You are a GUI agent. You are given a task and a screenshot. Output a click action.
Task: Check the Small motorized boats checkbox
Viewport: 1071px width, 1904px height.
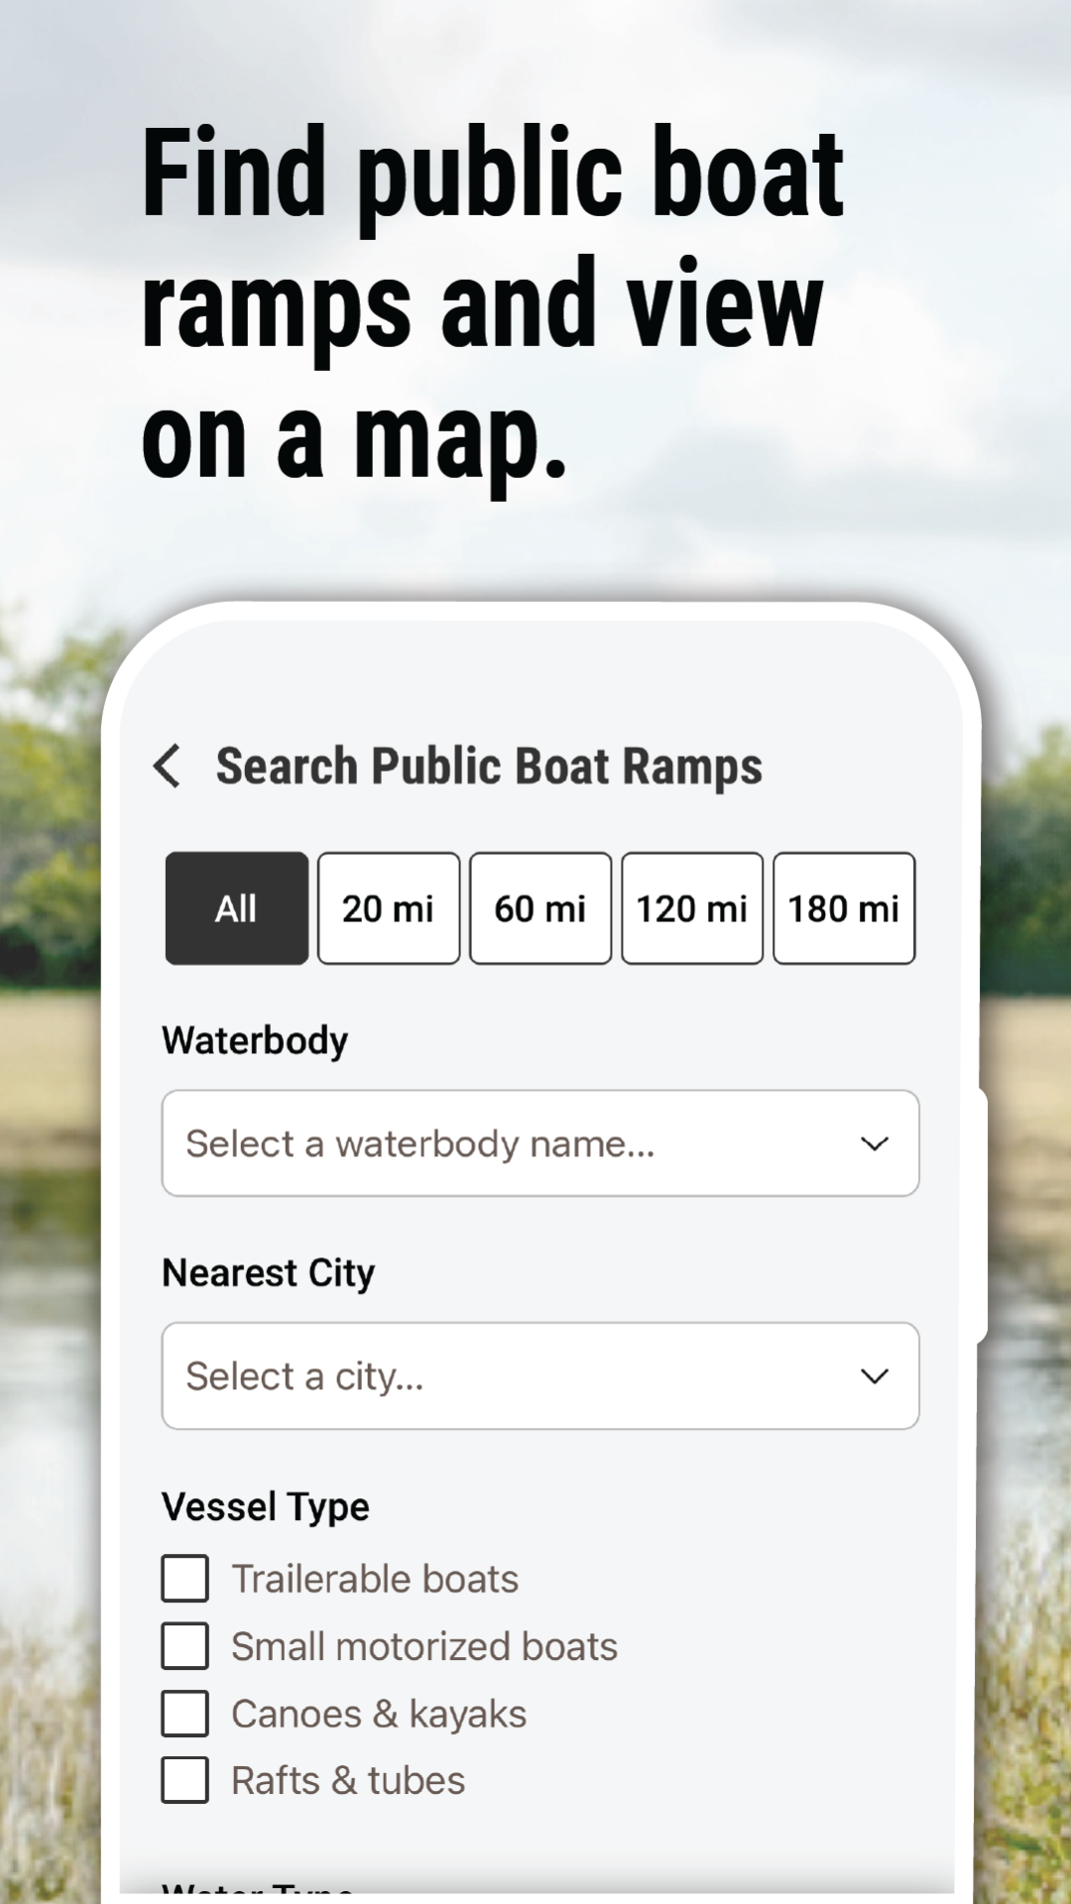[185, 1646]
